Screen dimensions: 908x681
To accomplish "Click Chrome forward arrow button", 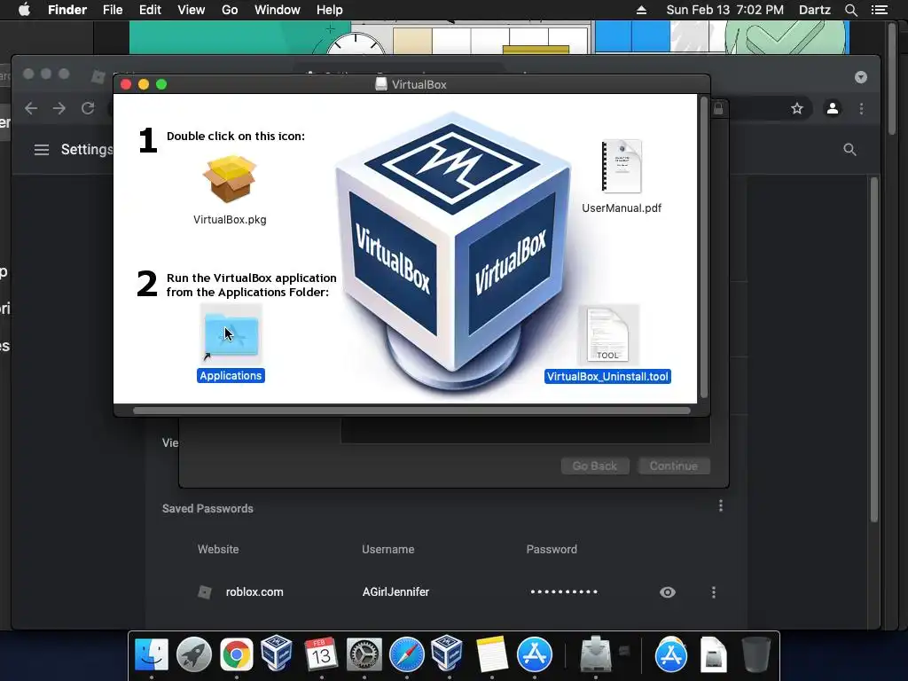I will [x=59, y=108].
